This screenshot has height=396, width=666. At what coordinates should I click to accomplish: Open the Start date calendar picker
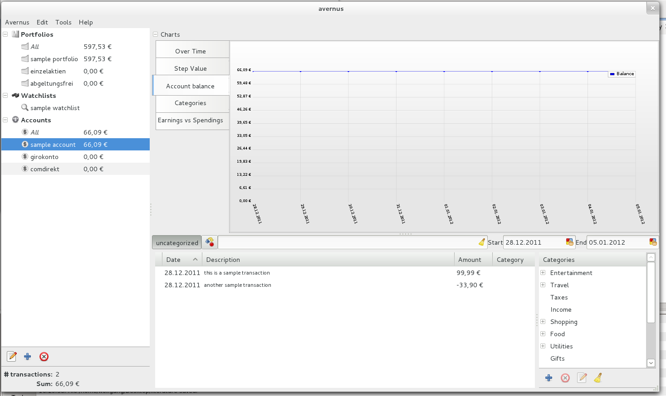[569, 242]
